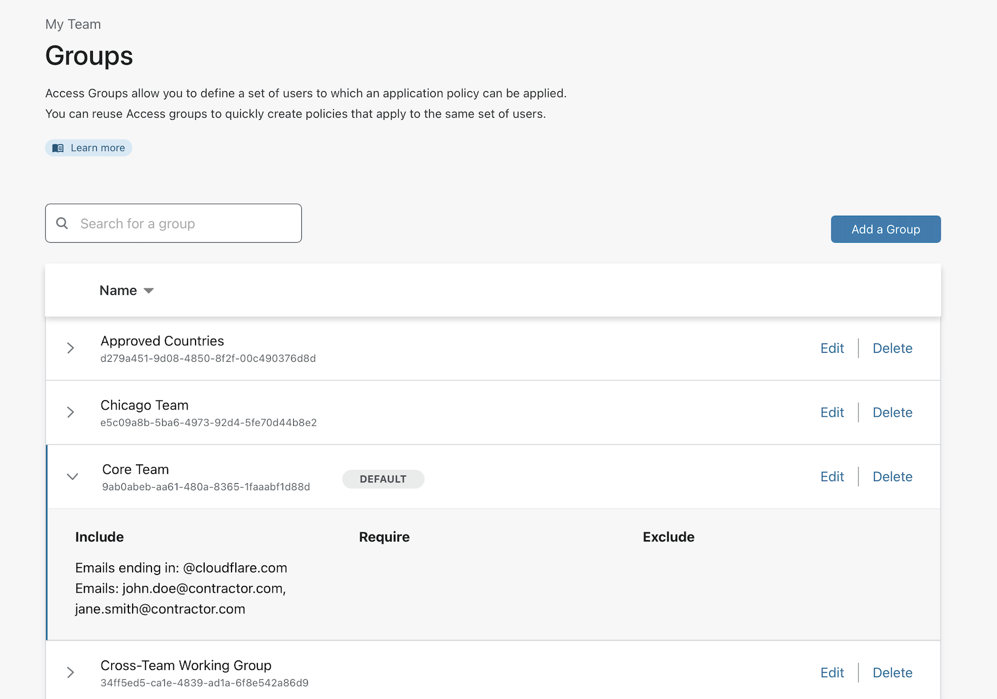Collapse the Core Team group details
The width and height of the screenshot is (997, 699).
[x=73, y=477]
